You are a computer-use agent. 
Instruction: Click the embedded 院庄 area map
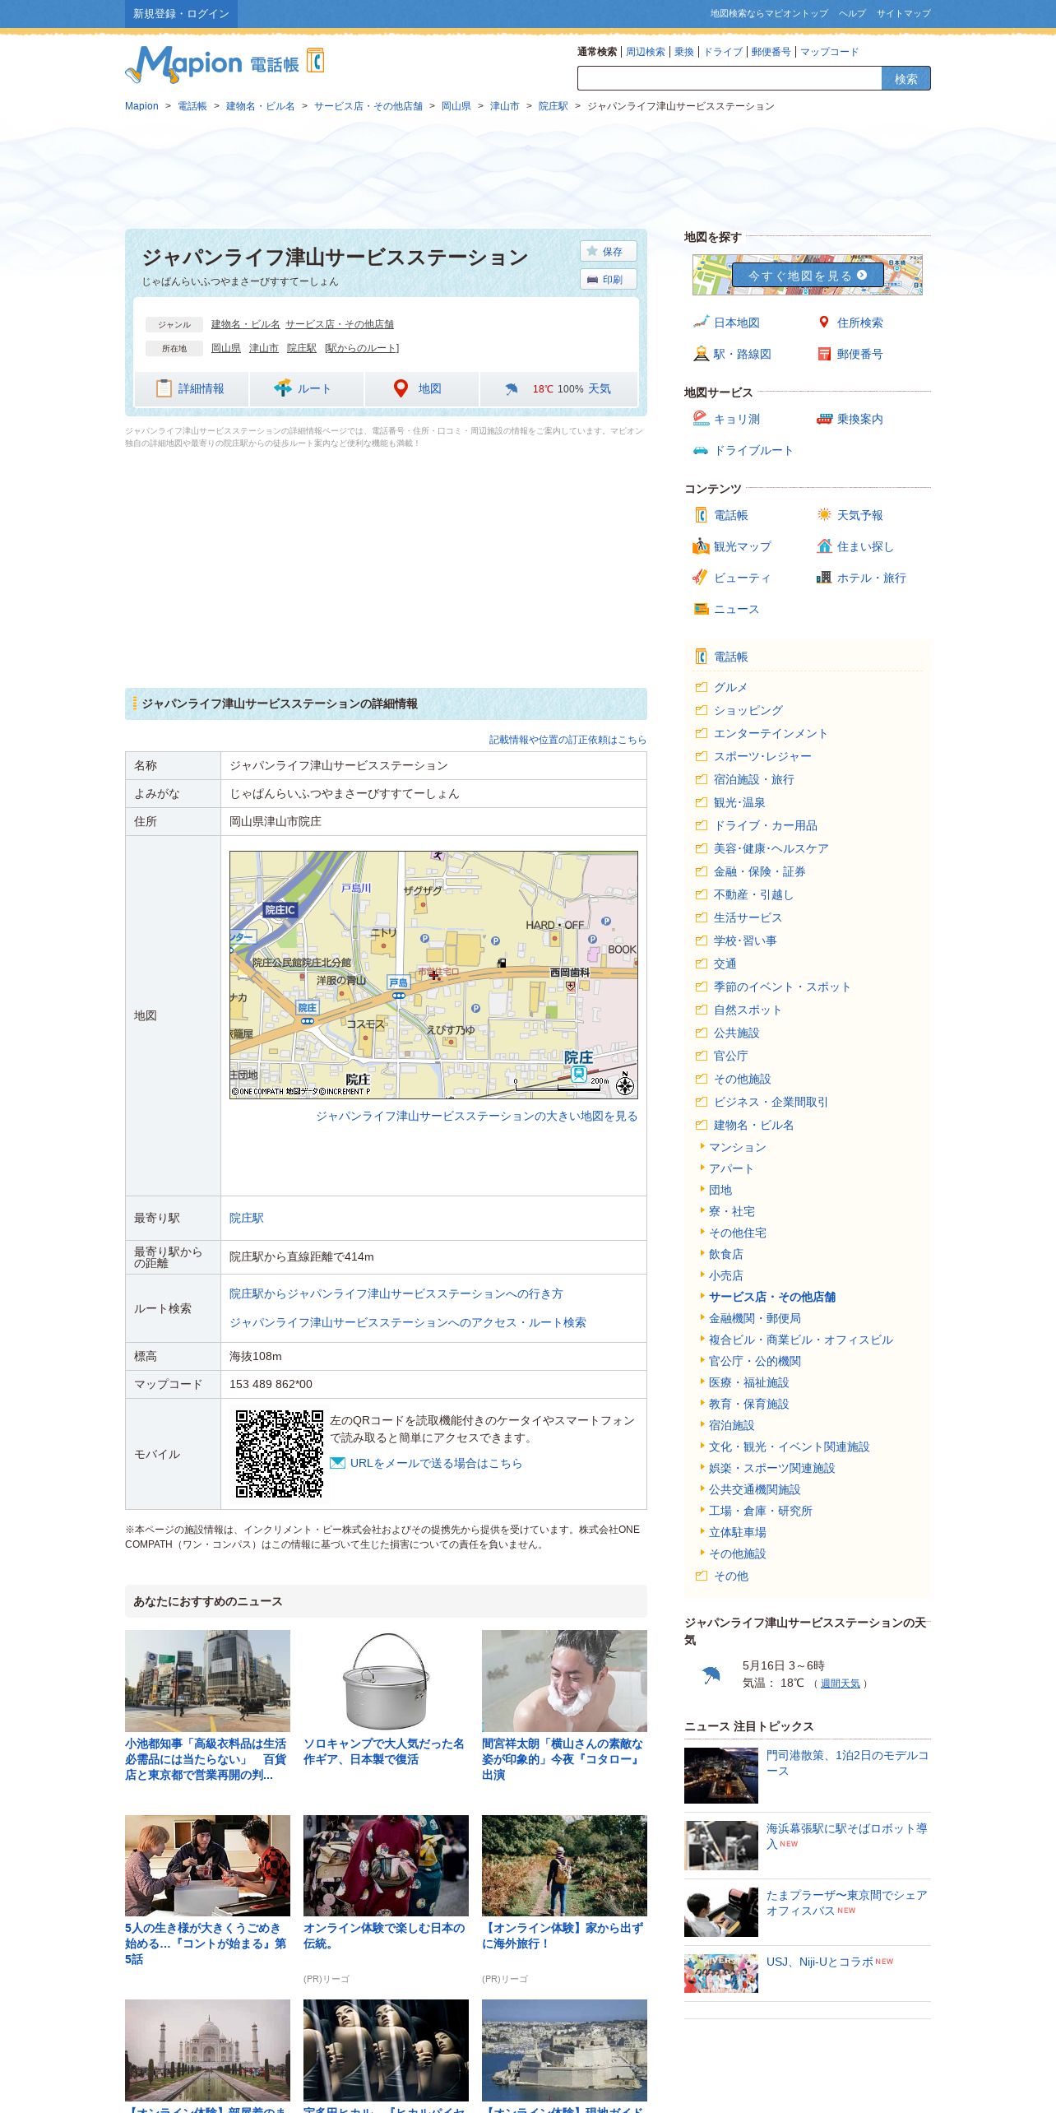coord(433,974)
